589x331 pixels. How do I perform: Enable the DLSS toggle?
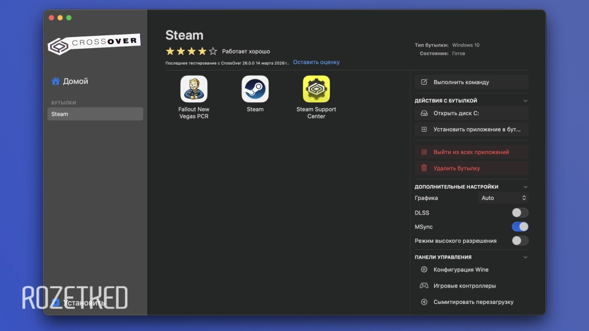coord(519,213)
